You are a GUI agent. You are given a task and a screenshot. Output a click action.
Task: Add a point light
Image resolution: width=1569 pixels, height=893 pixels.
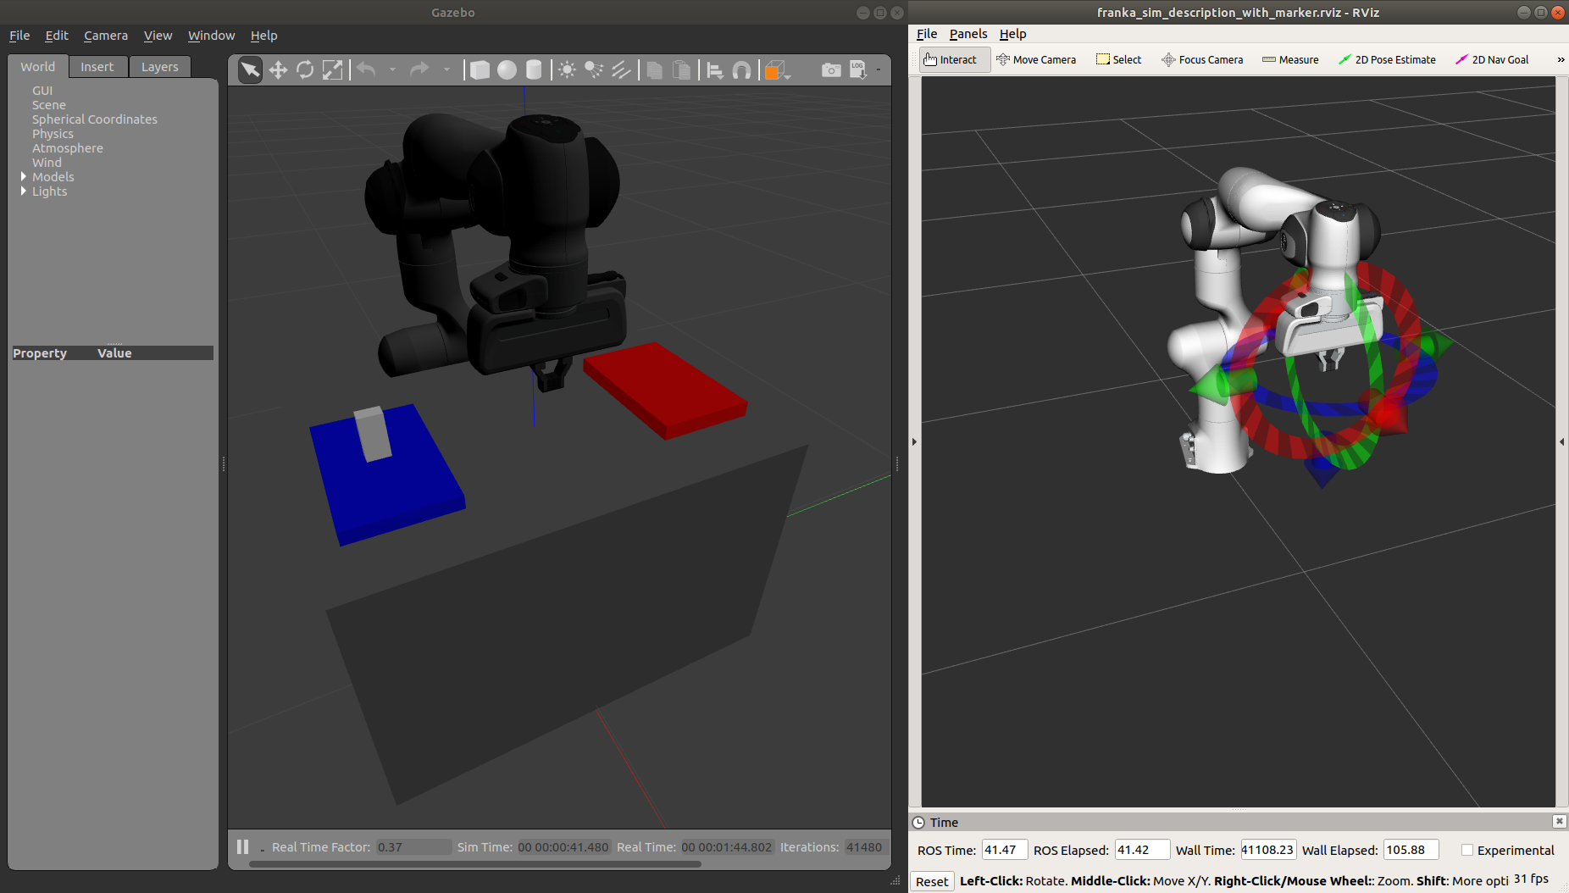click(567, 69)
